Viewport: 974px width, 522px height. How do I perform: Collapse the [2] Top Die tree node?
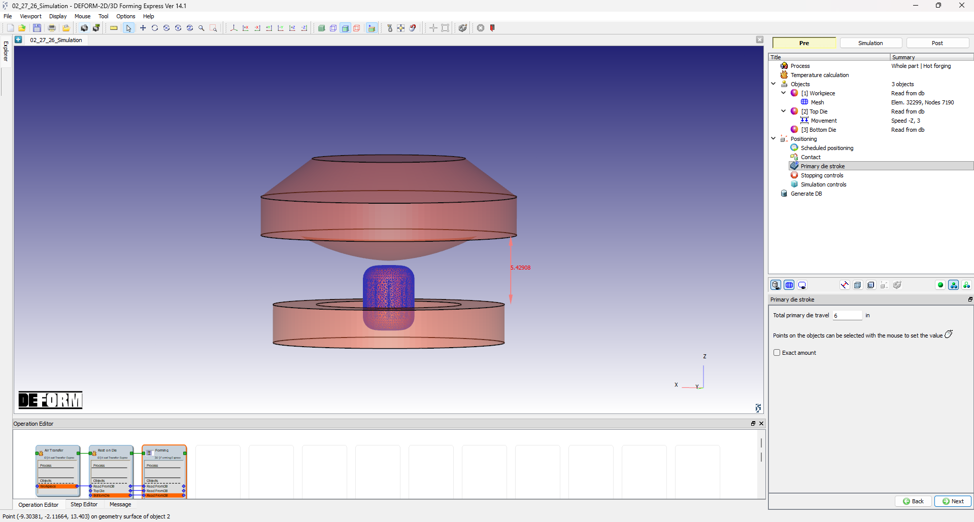[x=783, y=111]
